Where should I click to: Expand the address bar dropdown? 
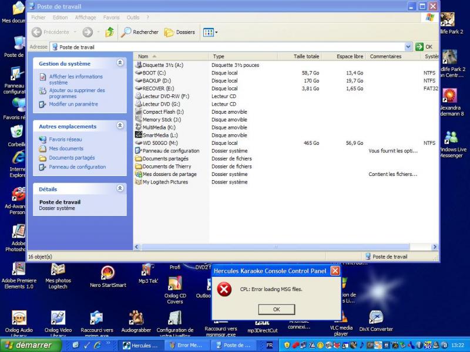[408, 47]
